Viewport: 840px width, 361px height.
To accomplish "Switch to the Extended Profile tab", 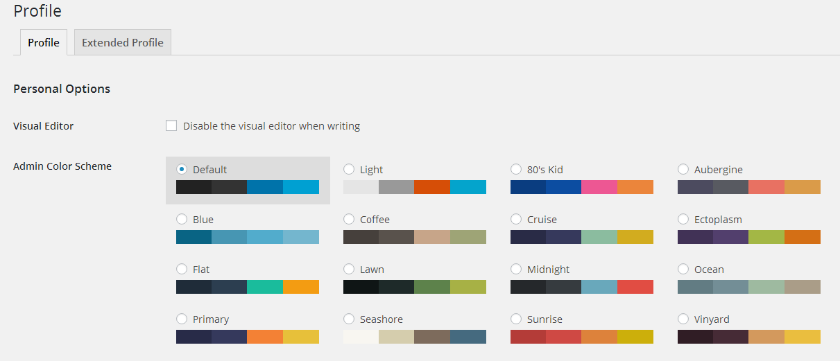I will pyautogui.click(x=123, y=42).
